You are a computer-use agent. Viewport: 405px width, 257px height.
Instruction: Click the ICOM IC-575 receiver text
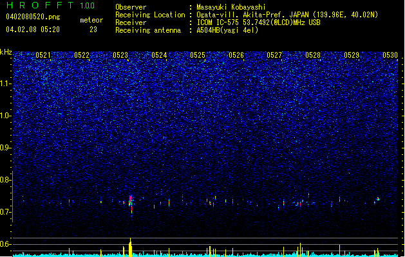(258, 22)
